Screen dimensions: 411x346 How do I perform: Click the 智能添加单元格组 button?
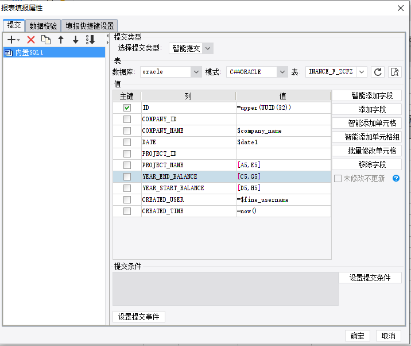coord(367,137)
